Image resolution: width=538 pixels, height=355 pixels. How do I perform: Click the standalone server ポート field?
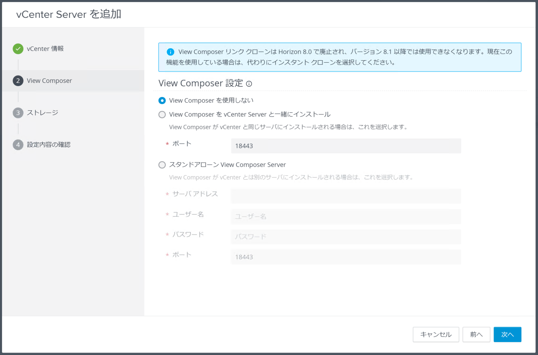[346, 257]
